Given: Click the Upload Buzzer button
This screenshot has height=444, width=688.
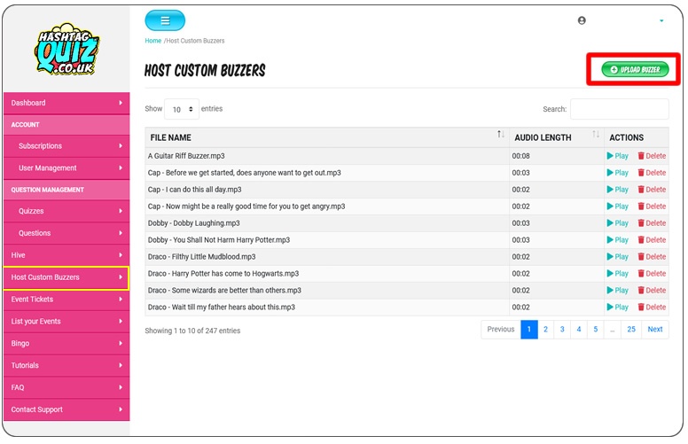Looking at the screenshot, I should [x=635, y=69].
